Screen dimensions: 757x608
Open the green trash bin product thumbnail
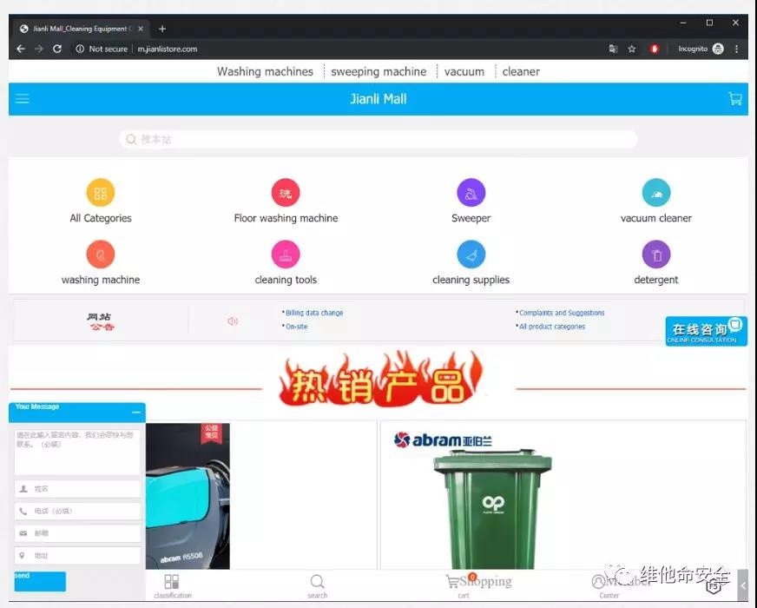pos(492,504)
